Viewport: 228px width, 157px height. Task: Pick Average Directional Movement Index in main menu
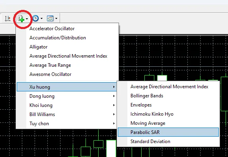pyautogui.click(x=67, y=56)
